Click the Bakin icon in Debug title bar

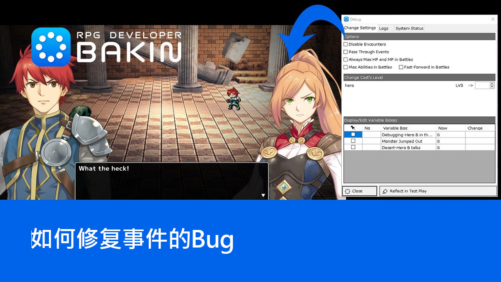(x=346, y=19)
